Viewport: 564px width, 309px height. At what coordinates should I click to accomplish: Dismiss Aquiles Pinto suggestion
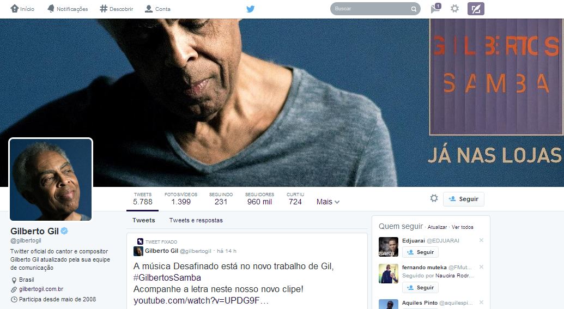point(481,302)
